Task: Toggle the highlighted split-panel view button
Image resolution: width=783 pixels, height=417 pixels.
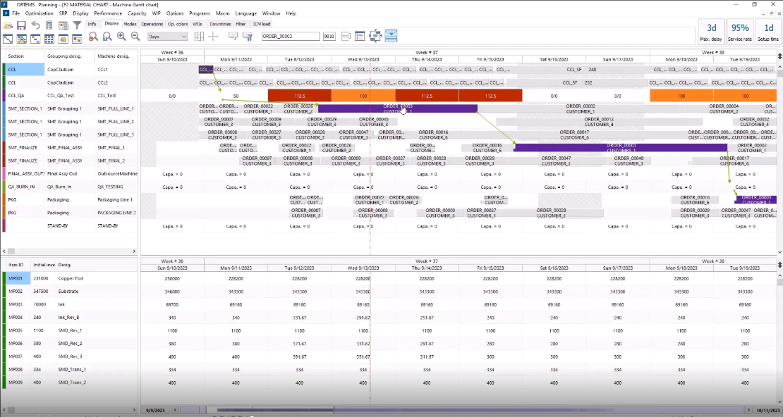Action: coord(391,36)
